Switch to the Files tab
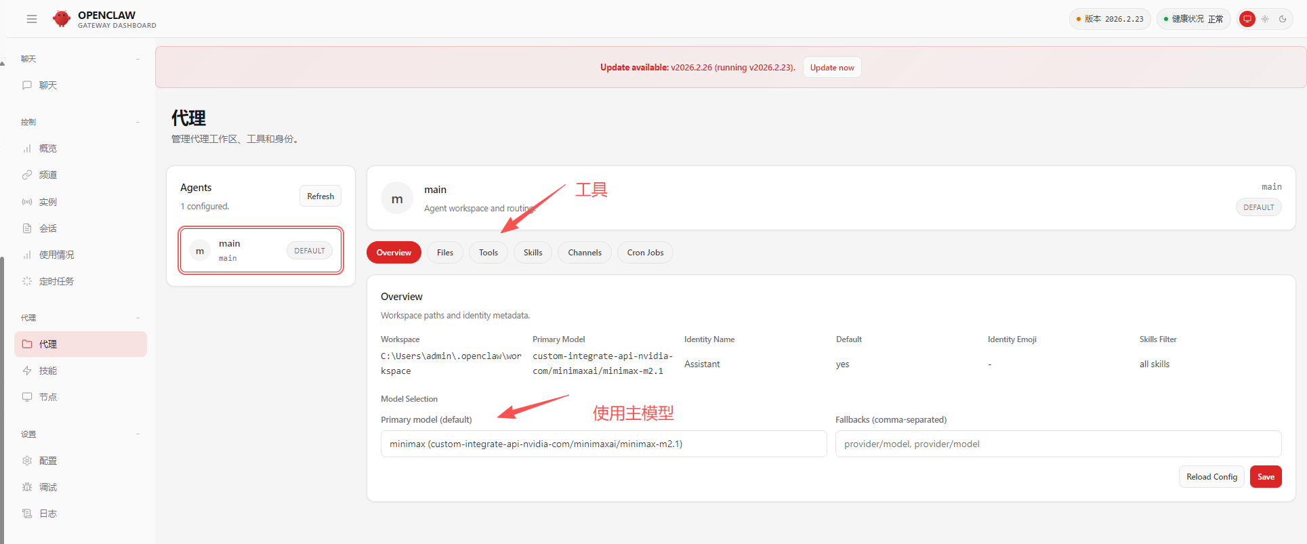The width and height of the screenshot is (1307, 544). [x=445, y=253]
